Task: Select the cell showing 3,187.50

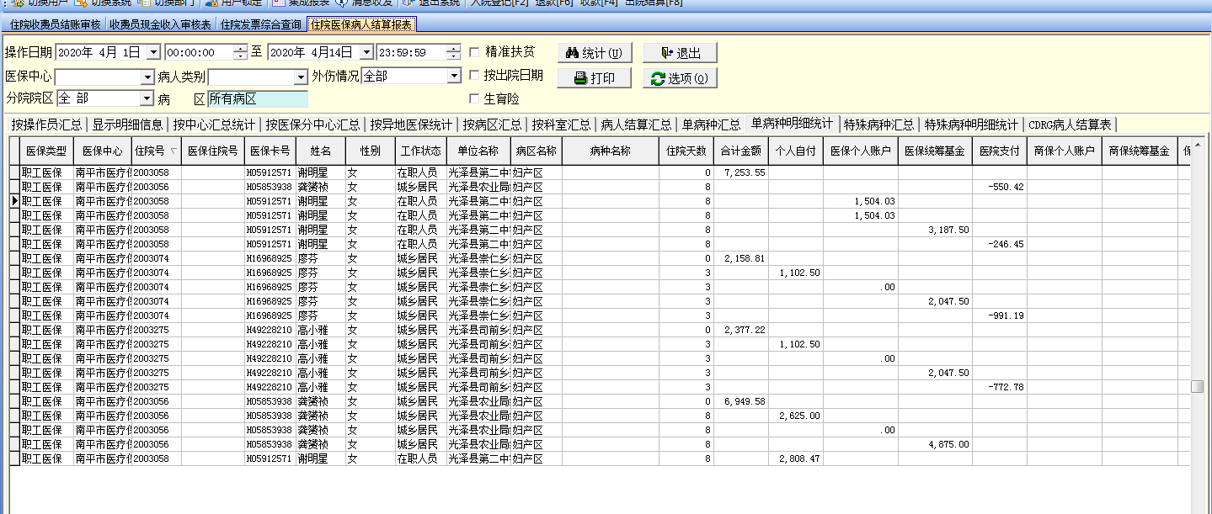Action: (x=935, y=230)
